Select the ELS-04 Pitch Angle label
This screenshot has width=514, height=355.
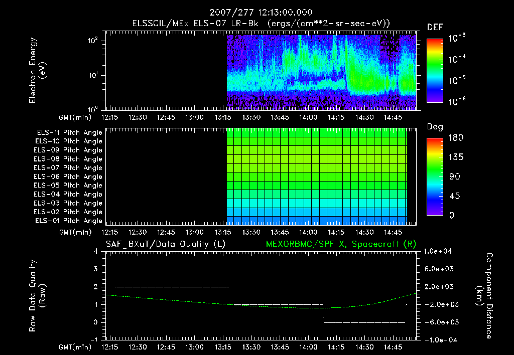pos(68,195)
